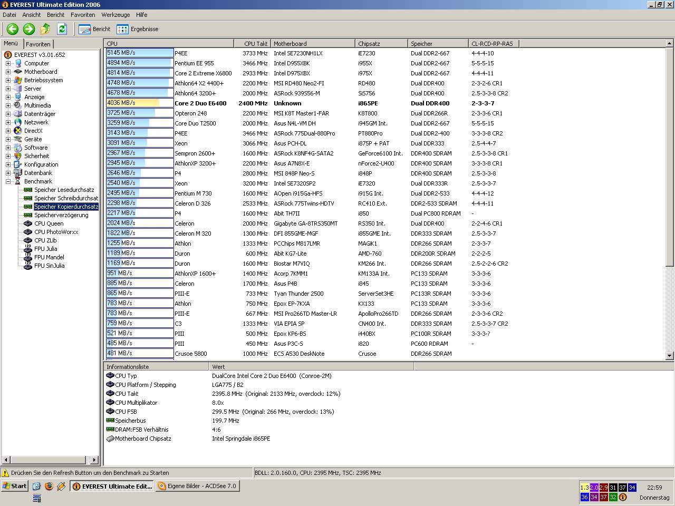675x506 pixels.
Task: Select the Computer icon in the tree
Action: (x=18, y=63)
